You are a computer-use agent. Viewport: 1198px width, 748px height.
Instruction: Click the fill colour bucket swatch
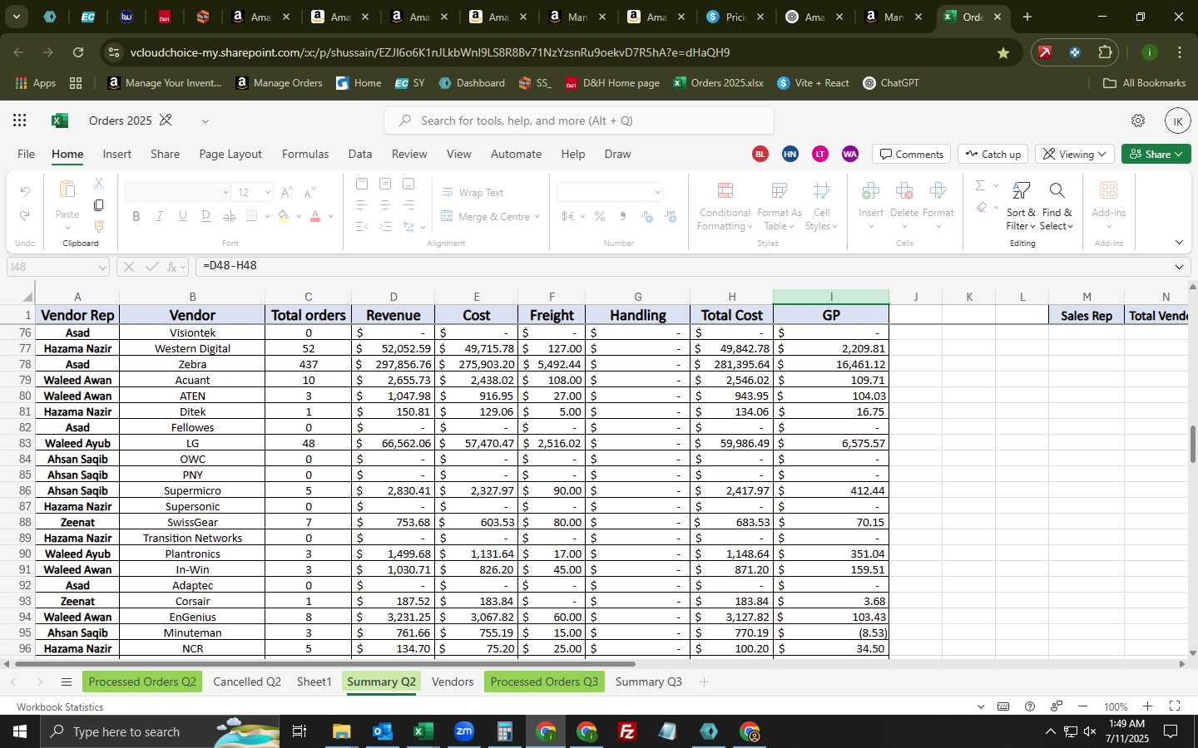(x=284, y=216)
